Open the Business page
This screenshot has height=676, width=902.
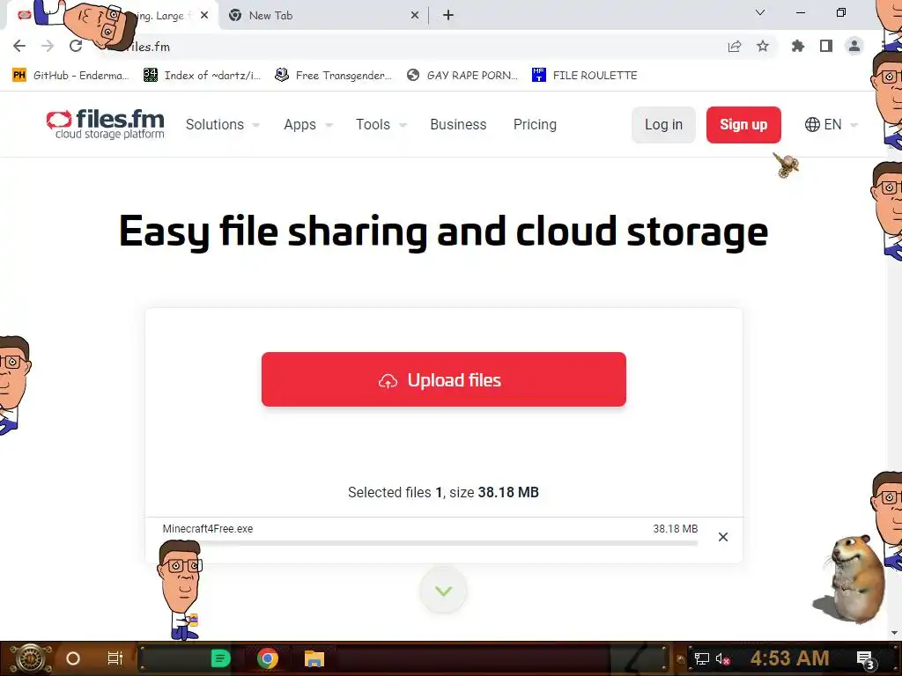[x=458, y=125]
